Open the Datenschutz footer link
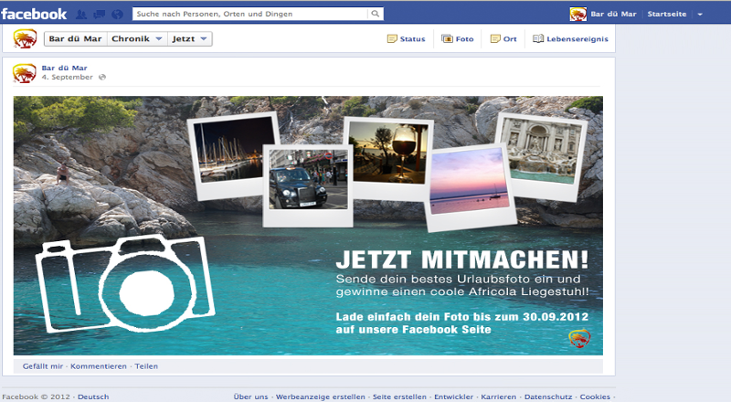The width and height of the screenshot is (731, 402). click(548, 397)
